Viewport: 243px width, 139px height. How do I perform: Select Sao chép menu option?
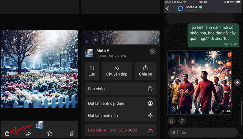120,89
